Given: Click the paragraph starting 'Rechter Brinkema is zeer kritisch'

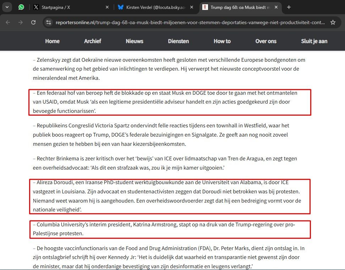Looking at the screenshot, I should tap(165, 163).
